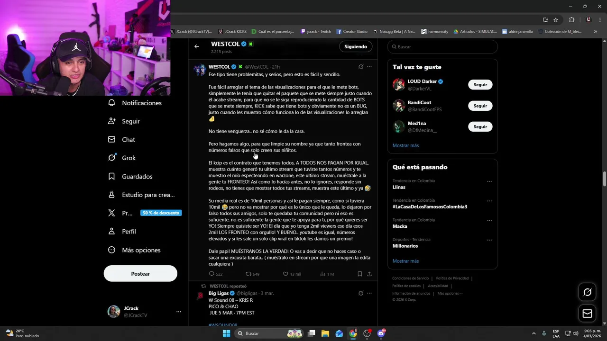607x341 pixels.
Task: Open File Explorer from the taskbar
Action: click(x=325, y=333)
